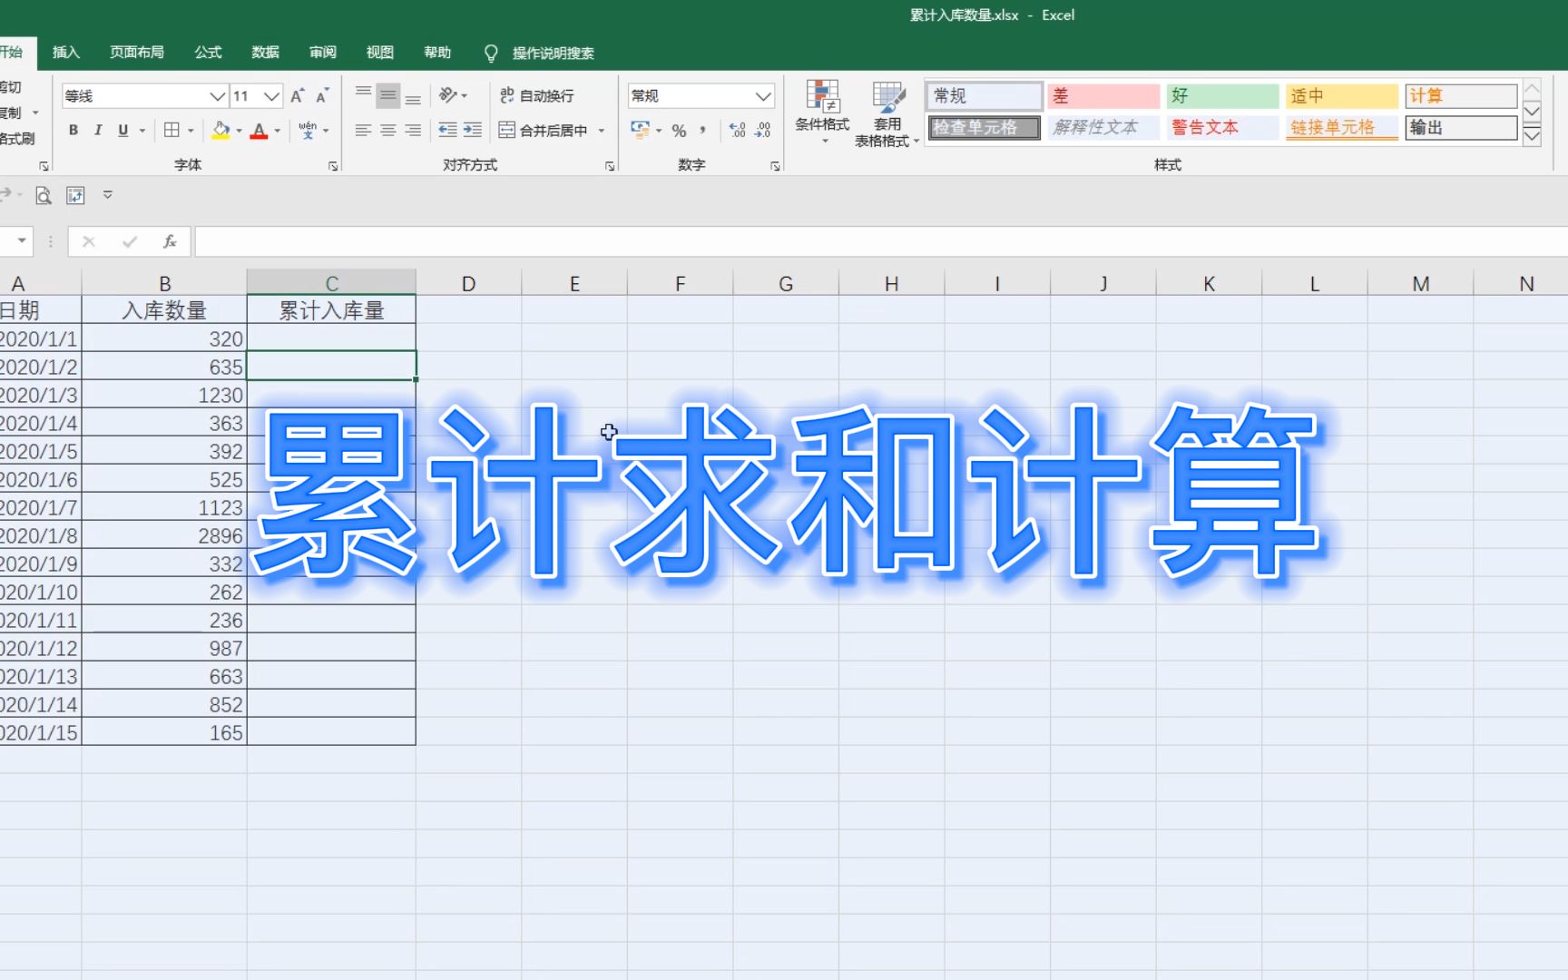Open alignment settings dialog launcher

[610, 166]
